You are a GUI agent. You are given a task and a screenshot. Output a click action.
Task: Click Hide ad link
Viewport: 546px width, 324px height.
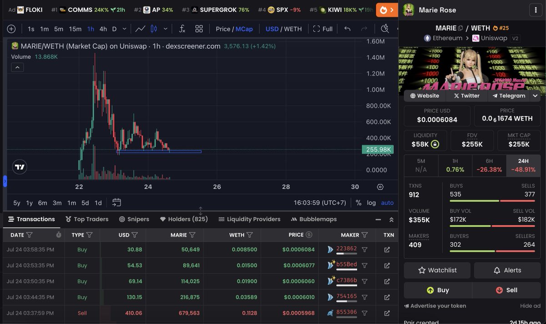[x=530, y=306]
